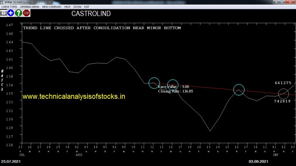Click the open book icon in toolbar
This screenshot has height=166, width=296.
pos(3,13)
